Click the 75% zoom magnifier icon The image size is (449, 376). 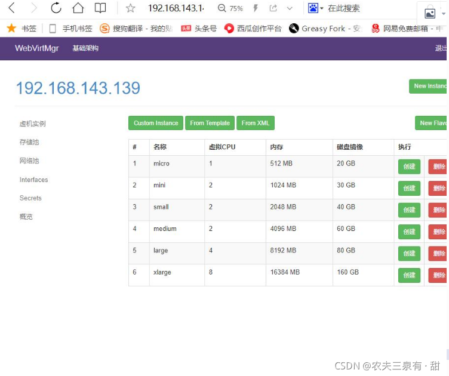[x=222, y=8]
